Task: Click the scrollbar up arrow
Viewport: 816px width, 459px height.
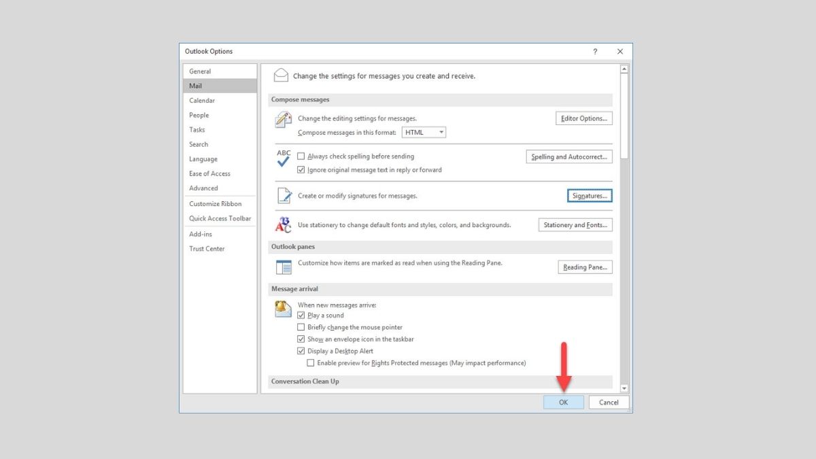Action: [x=624, y=69]
